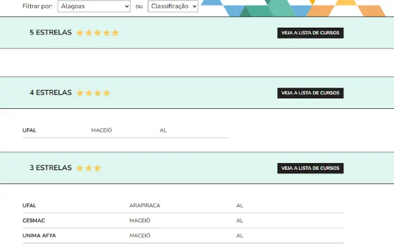Viewport: 394px width, 250px height.
Task: Click the 5 ESTRELAS section heading
Action: tap(51, 32)
